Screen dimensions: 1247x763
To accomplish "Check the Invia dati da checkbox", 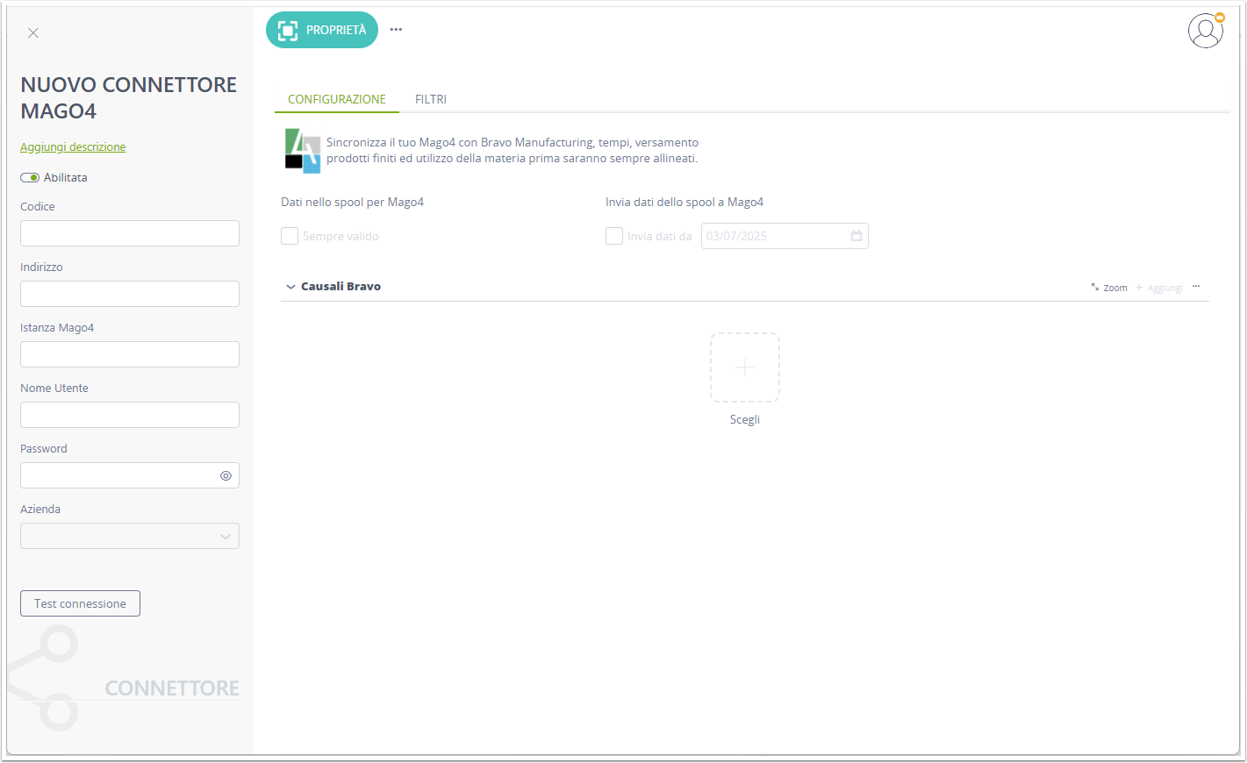I will pos(614,236).
